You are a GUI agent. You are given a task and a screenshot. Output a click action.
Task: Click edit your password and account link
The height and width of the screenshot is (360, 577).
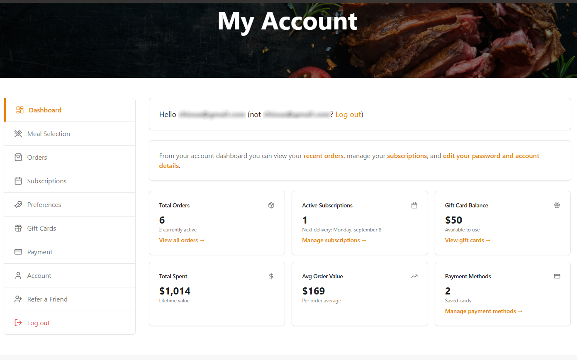click(x=491, y=156)
